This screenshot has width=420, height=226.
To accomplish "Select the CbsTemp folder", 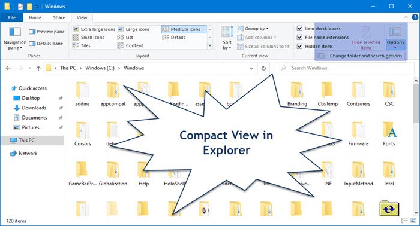I will (x=328, y=94).
